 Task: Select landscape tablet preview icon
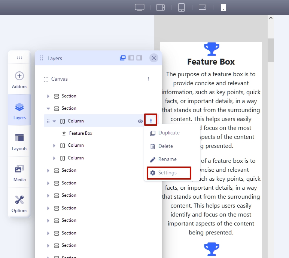[x=161, y=7]
